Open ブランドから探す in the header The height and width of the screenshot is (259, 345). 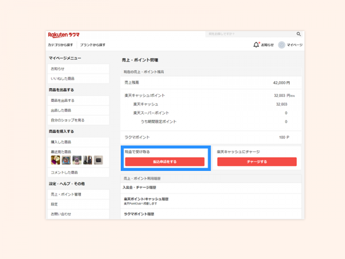coord(93,45)
